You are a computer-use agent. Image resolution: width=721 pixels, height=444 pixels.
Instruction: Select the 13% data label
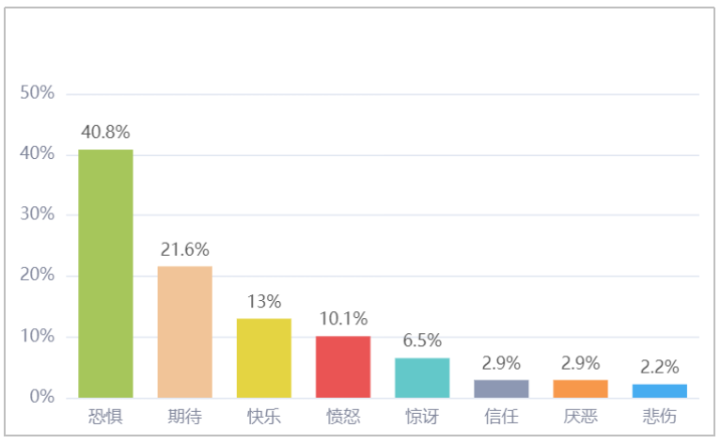pyautogui.click(x=264, y=301)
